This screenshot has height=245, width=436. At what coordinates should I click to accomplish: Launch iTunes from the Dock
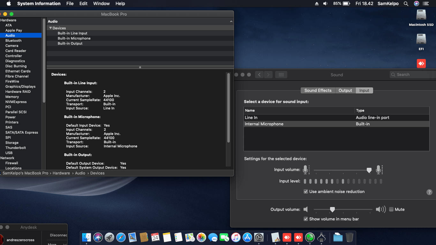tap(236, 237)
